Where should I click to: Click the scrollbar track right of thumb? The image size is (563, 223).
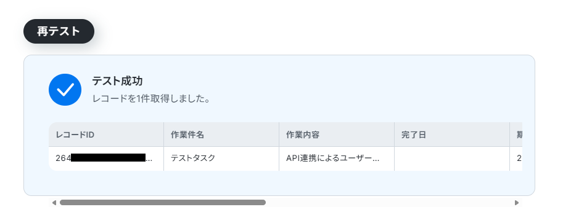coord(390,203)
